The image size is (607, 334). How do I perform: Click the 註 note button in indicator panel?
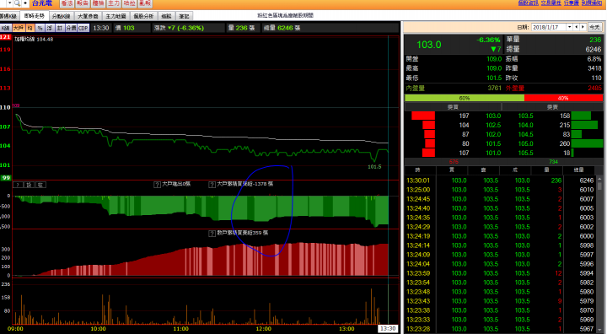(40, 185)
